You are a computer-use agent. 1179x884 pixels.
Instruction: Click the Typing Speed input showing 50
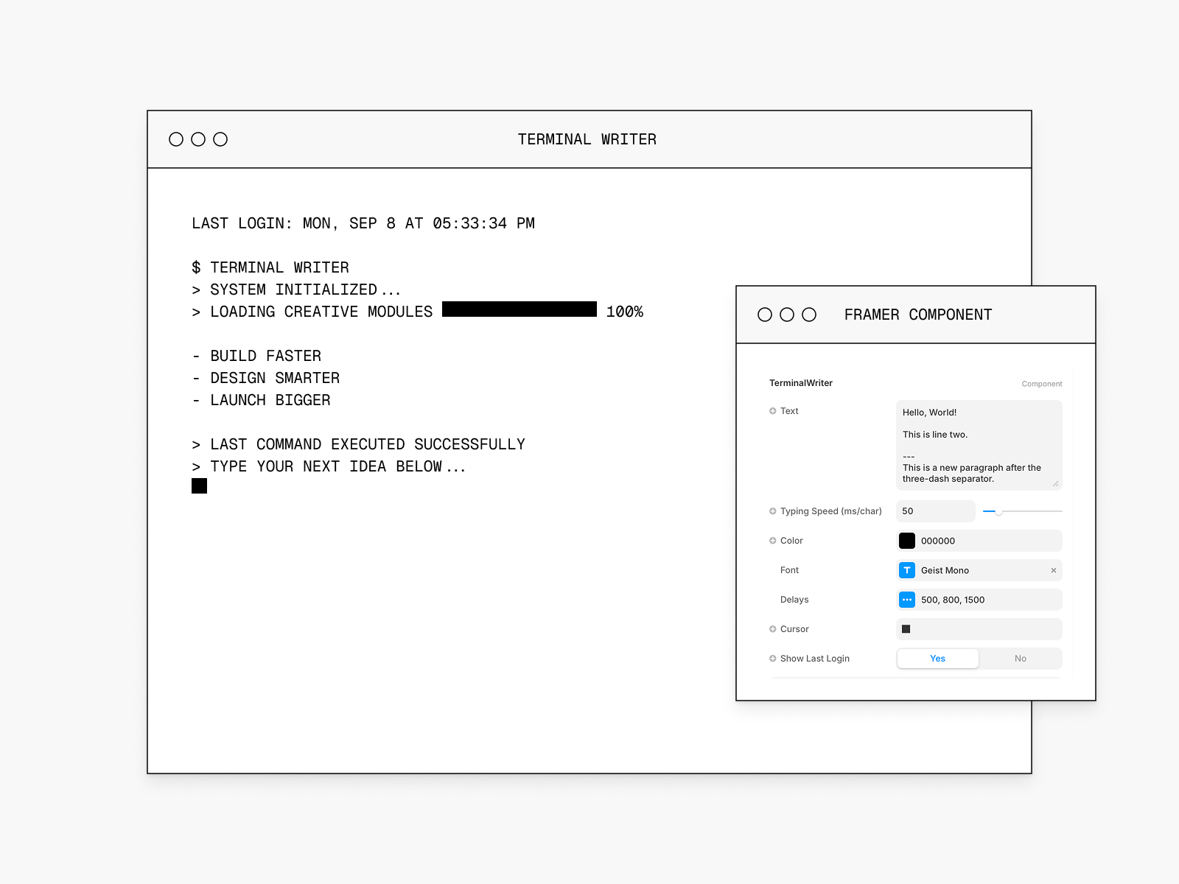935,511
